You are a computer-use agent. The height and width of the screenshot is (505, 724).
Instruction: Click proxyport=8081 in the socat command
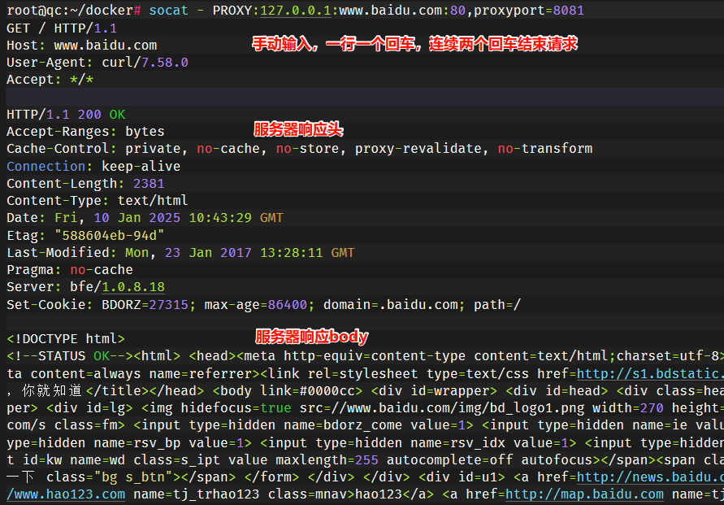pyautogui.click(x=529, y=10)
